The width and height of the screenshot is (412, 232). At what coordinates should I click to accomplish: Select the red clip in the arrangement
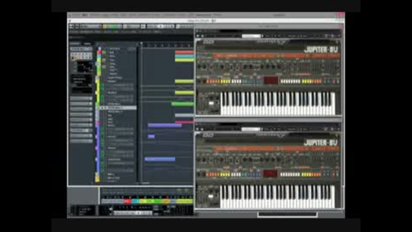[x=184, y=52]
